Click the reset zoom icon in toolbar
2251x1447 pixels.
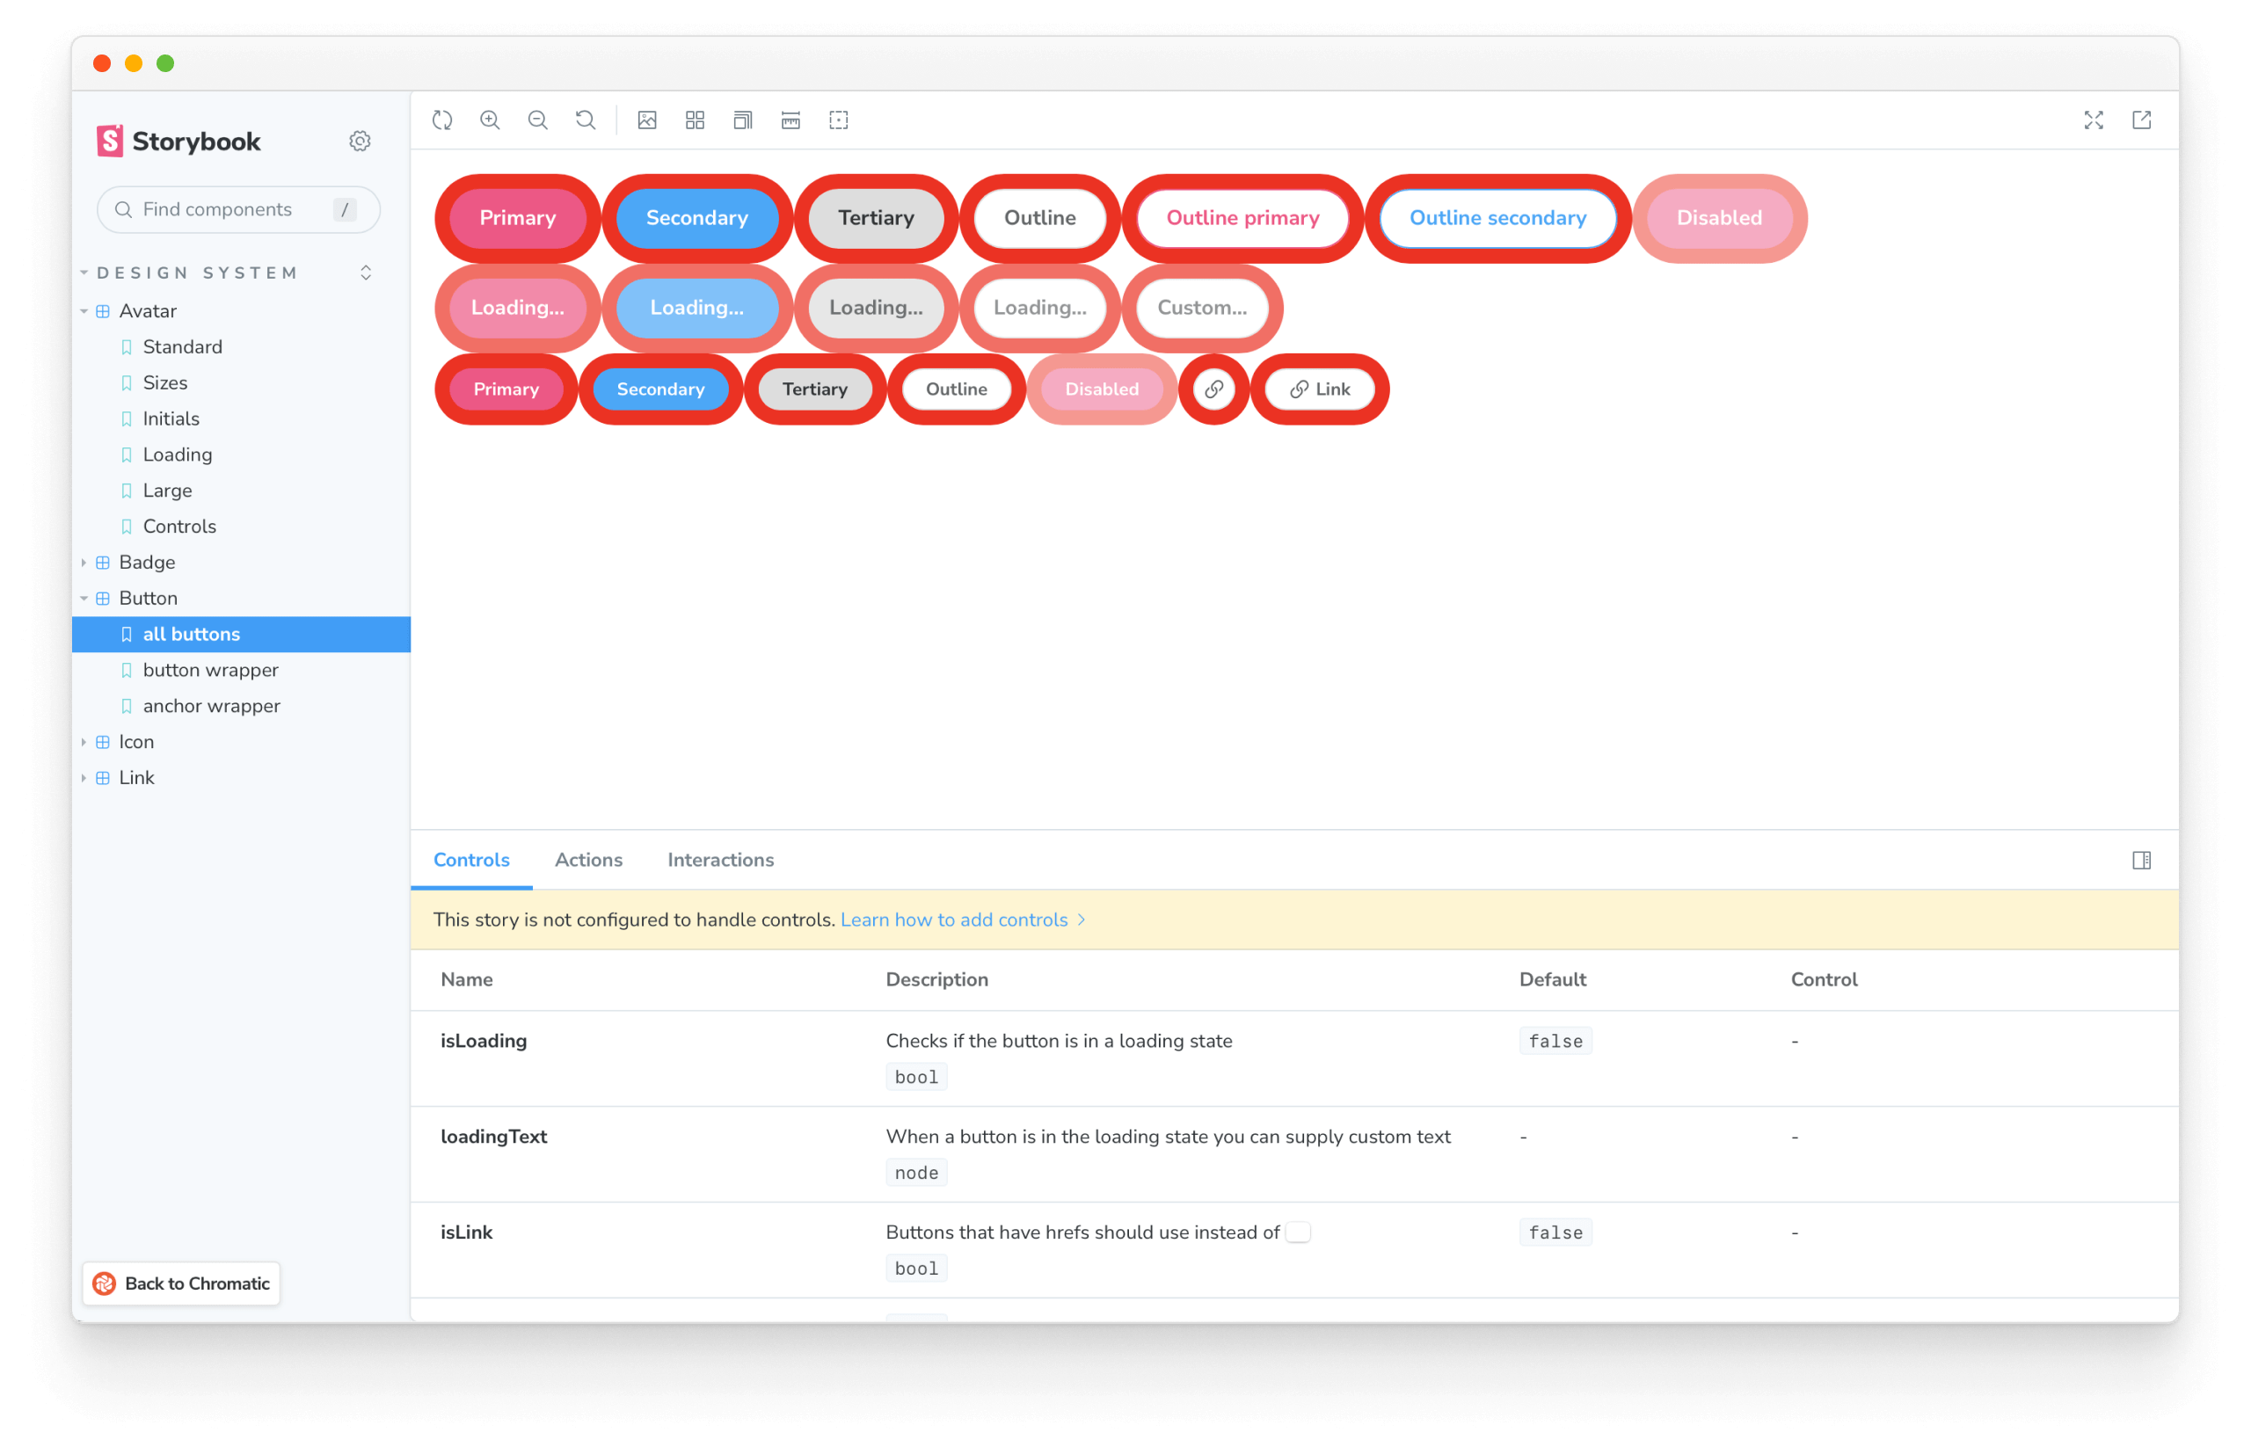(586, 120)
